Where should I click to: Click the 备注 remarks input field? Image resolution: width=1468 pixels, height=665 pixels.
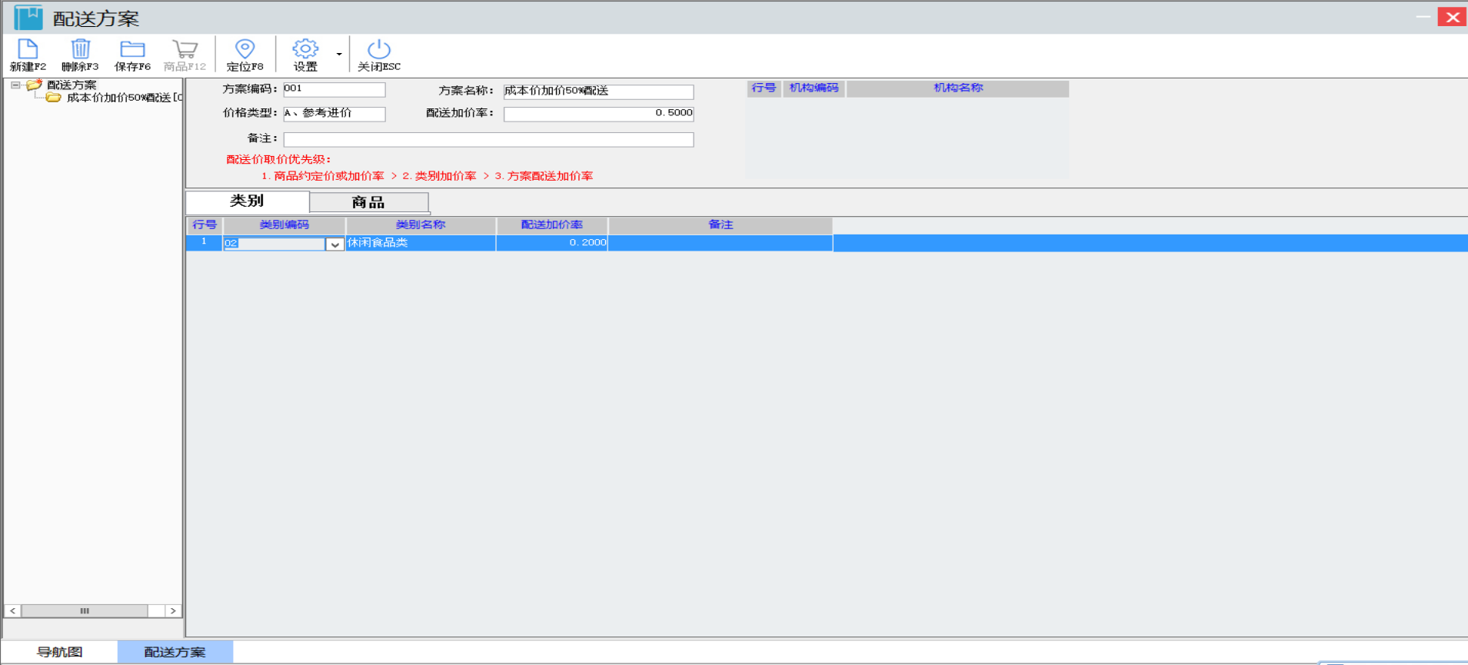488,139
